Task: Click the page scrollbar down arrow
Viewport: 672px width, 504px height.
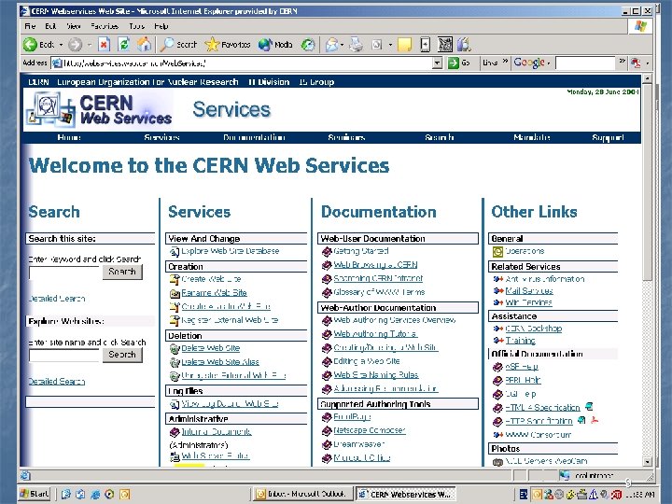Action: coord(647,462)
